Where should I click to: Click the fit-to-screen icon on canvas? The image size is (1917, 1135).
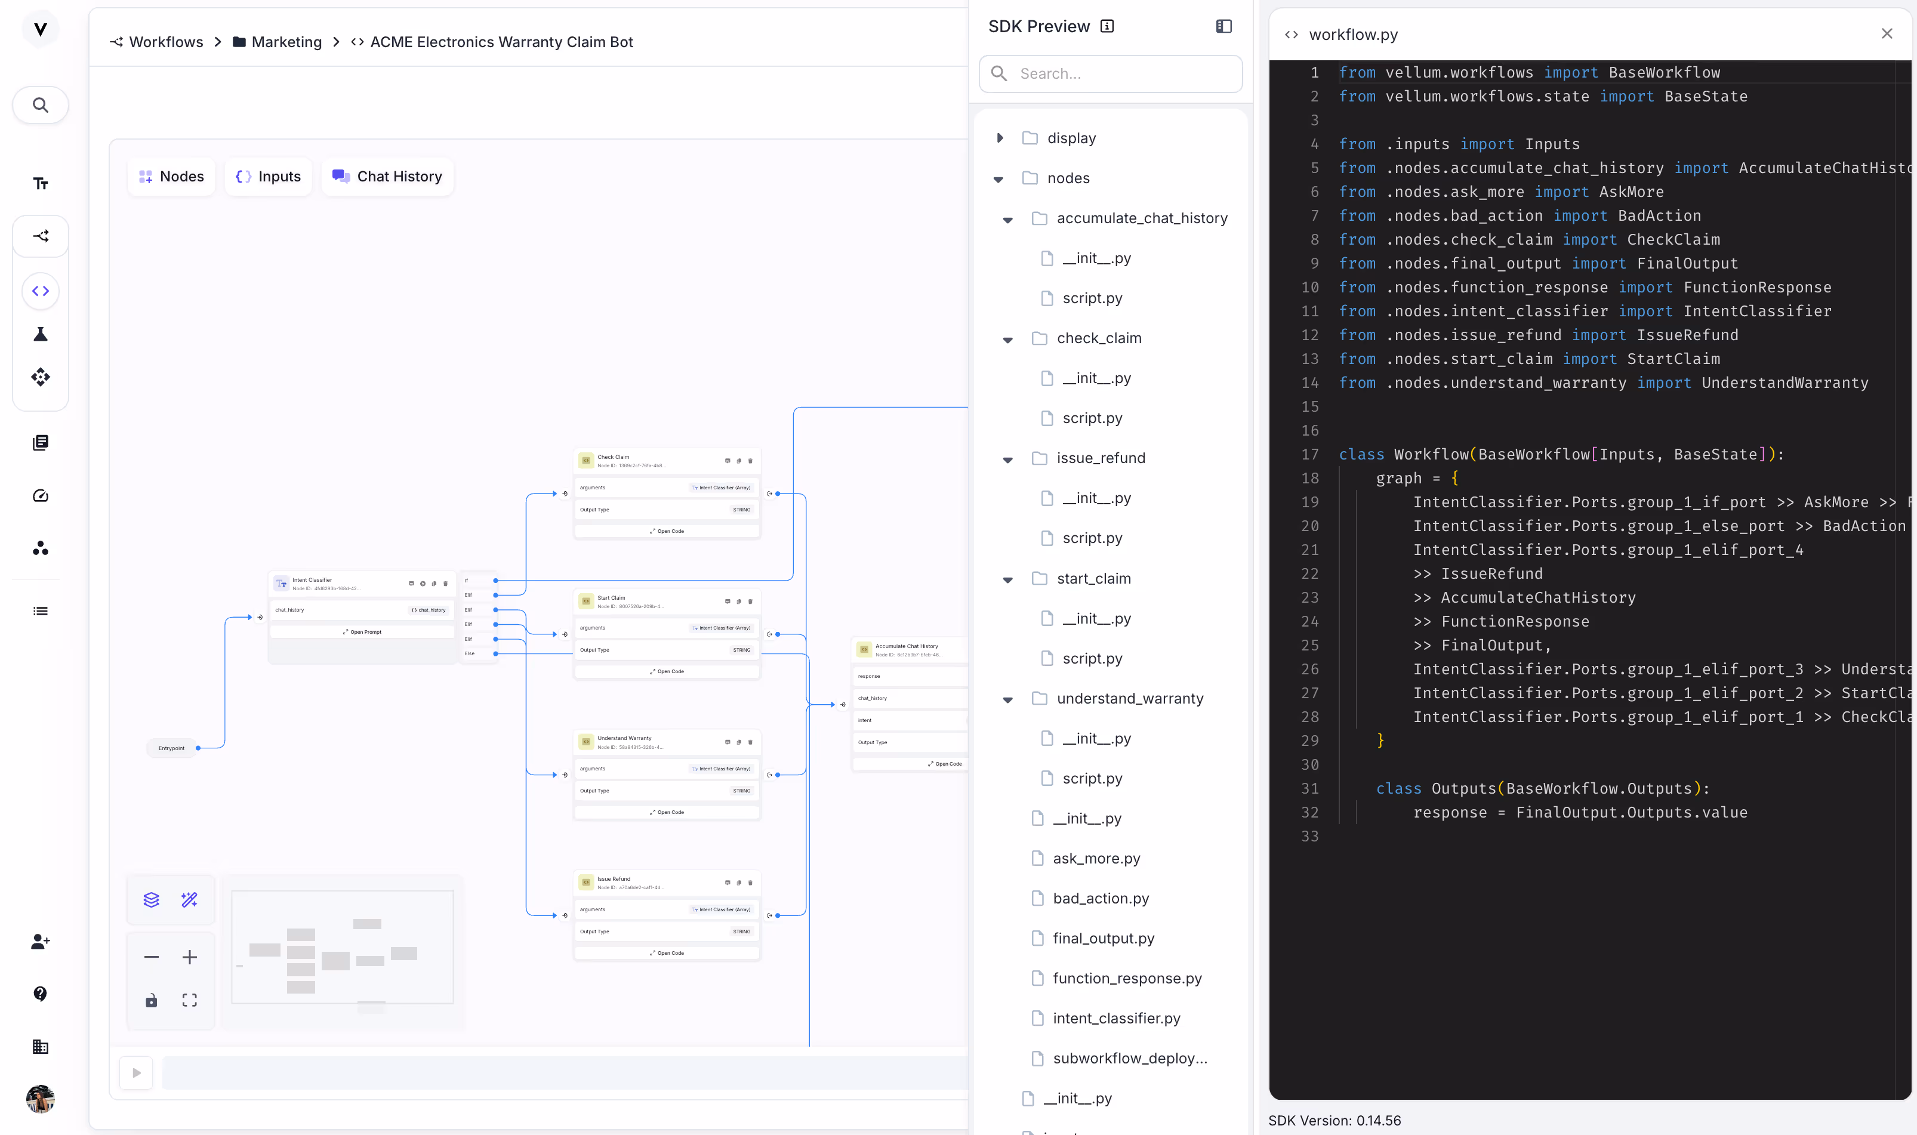pos(189,1000)
